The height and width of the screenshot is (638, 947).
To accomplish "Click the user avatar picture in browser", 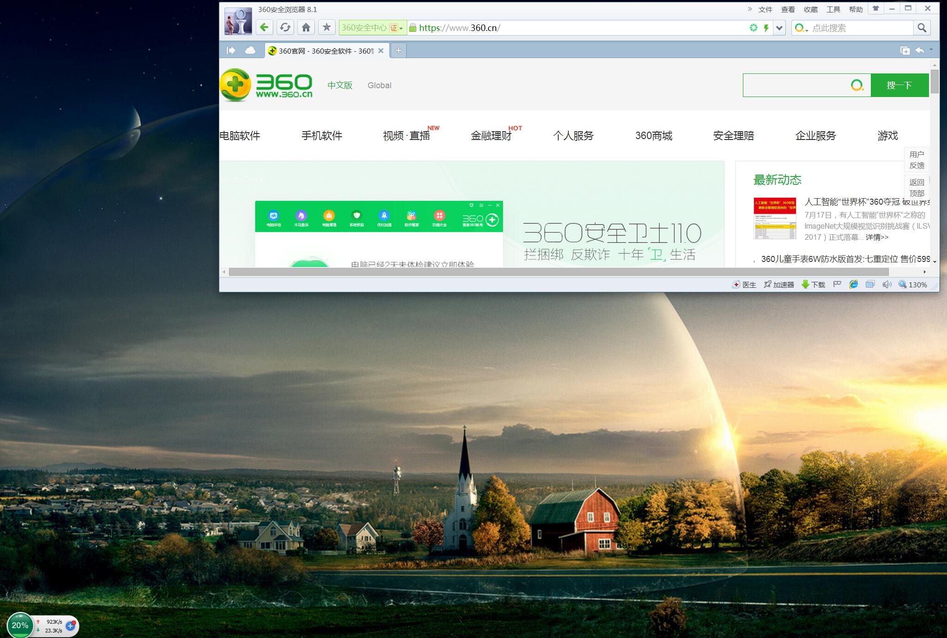I will pos(238,21).
